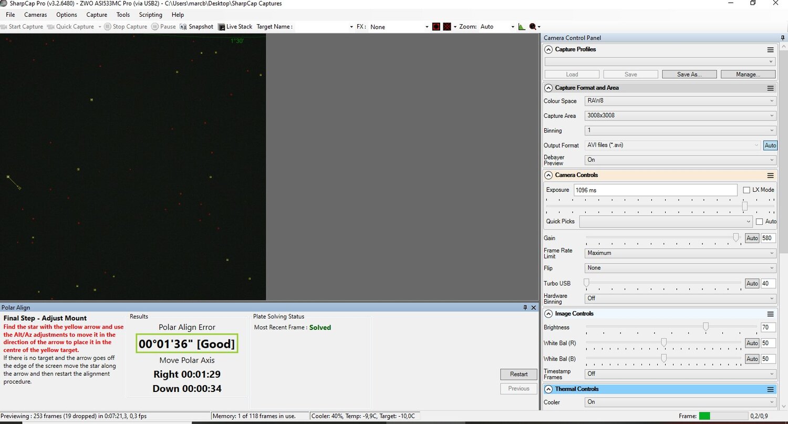Image resolution: width=788 pixels, height=424 pixels.
Task: Open the Capture Format and Area hamburger menu
Action: (x=770, y=88)
